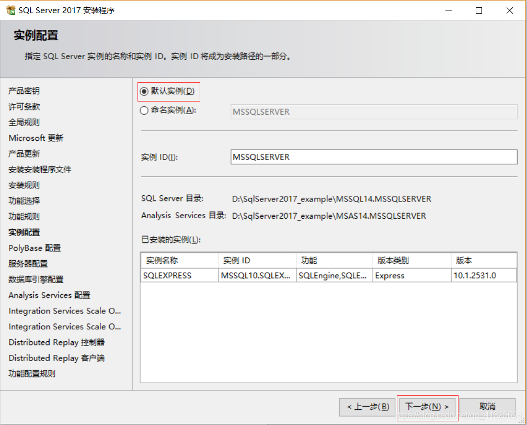Click the 10.1.2531.0 version cell
Screen dimensions: 527x425
click(484, 275)
